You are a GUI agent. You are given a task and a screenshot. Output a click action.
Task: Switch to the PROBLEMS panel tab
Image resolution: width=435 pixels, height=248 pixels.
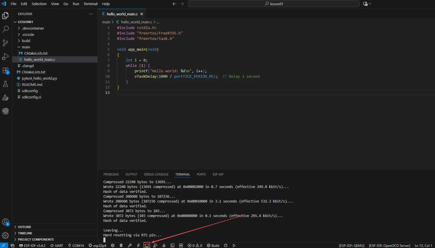point(111,174)
